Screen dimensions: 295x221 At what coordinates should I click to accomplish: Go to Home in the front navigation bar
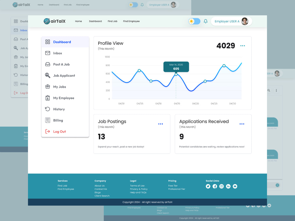point(78,21)
